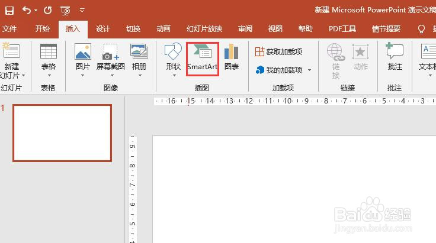Expand the 表格 dropdown arrow
436x243 pixels.
[49, 76]
